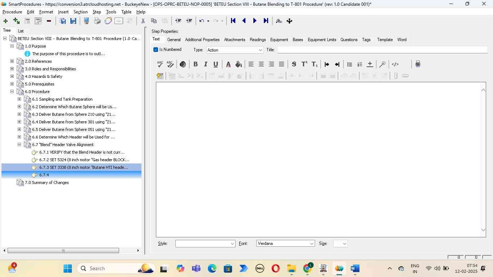Apply superscript formatting

tap(304, 64)
